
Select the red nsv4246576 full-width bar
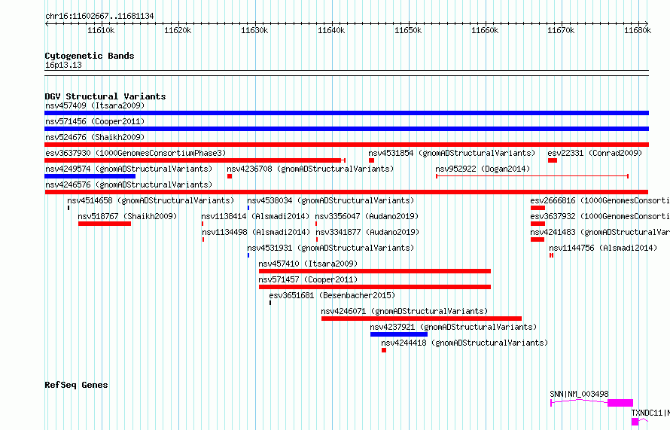346,192
